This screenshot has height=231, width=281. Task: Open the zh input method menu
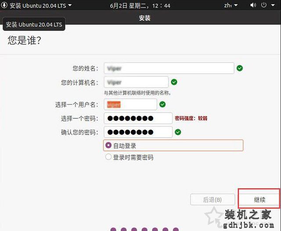231,6
